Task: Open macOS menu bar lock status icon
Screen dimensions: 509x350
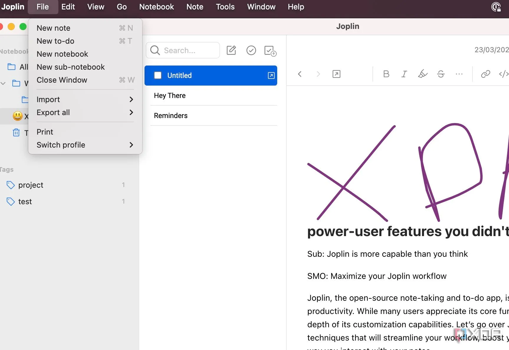Action: click(x=496, y=7)
